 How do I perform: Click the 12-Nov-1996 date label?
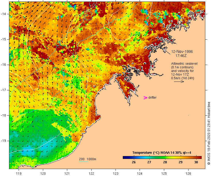tap(182, 52)
